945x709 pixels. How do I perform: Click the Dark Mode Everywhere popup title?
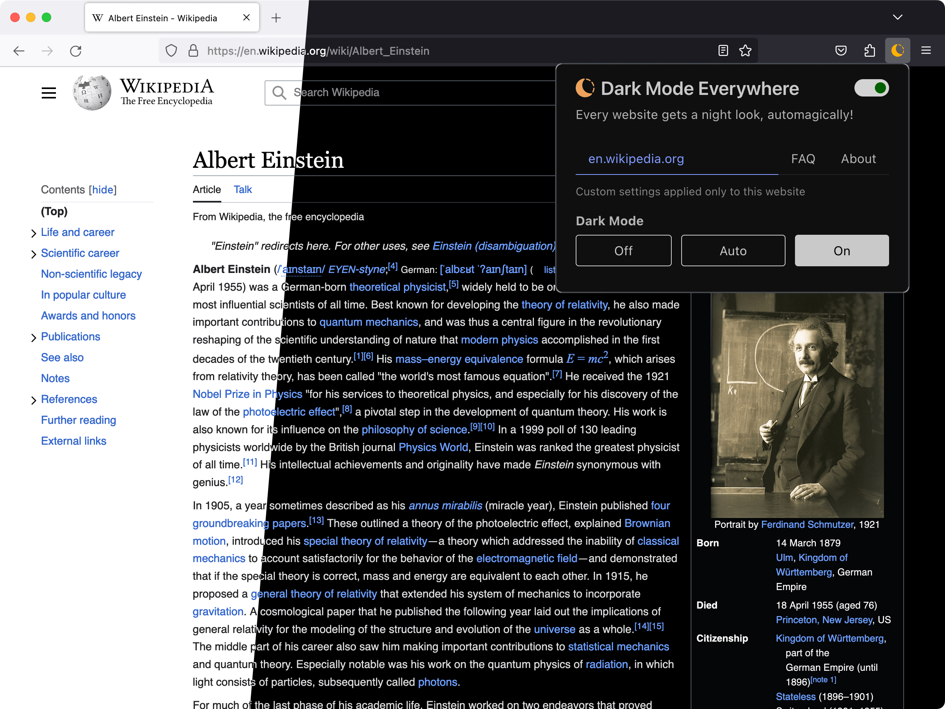point(699,89)
